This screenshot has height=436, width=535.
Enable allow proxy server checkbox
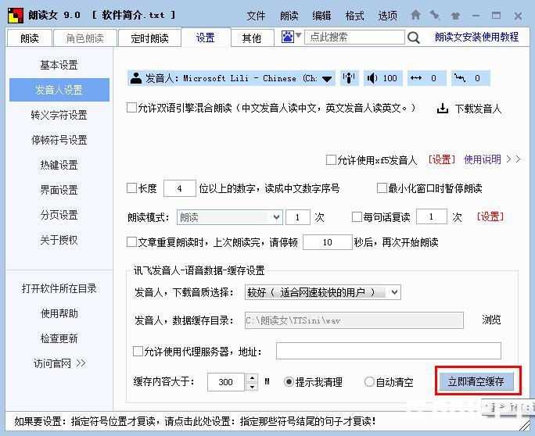pos(138,351)
